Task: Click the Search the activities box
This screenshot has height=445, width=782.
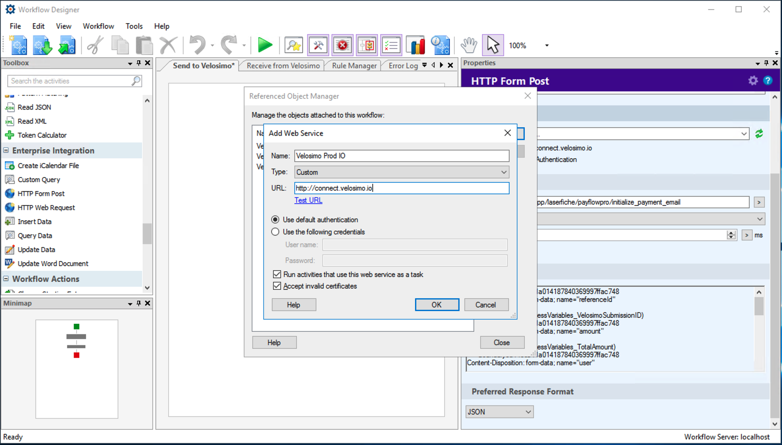Action: coord(74,81)
